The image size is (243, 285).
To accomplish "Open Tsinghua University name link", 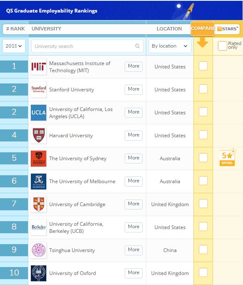I will coord(72,250).
